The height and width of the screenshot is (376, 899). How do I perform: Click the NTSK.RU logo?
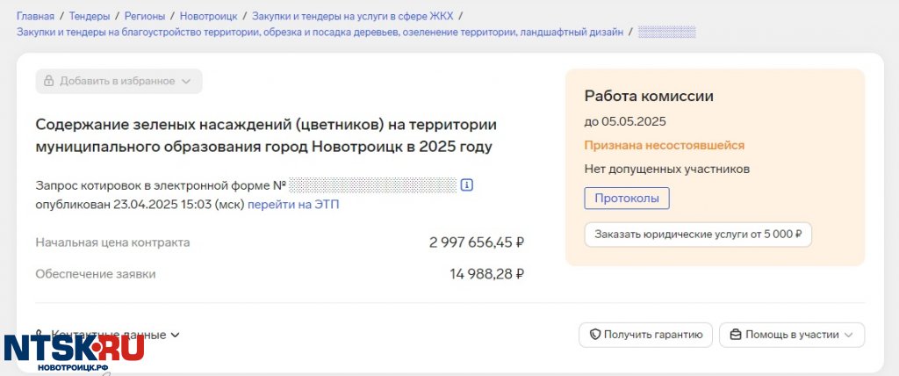[x=74, y=351]
